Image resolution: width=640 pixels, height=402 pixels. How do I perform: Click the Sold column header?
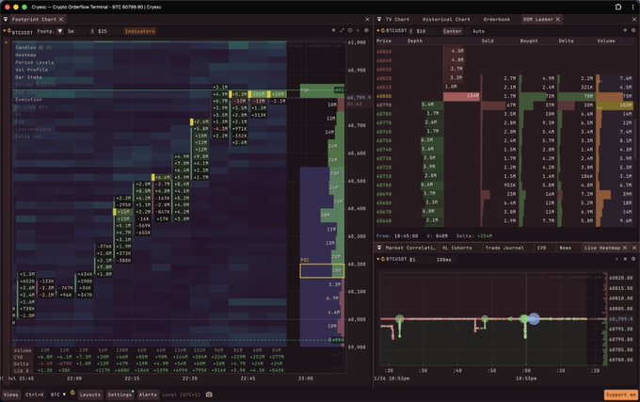tap(488, 40)
